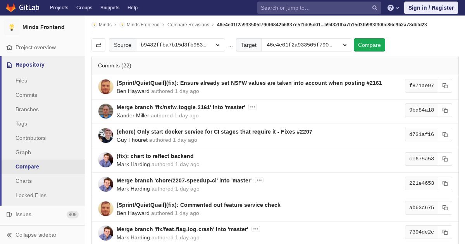
Task: Select Commits in Repository sidebar
Action: (x=43, y=95)
